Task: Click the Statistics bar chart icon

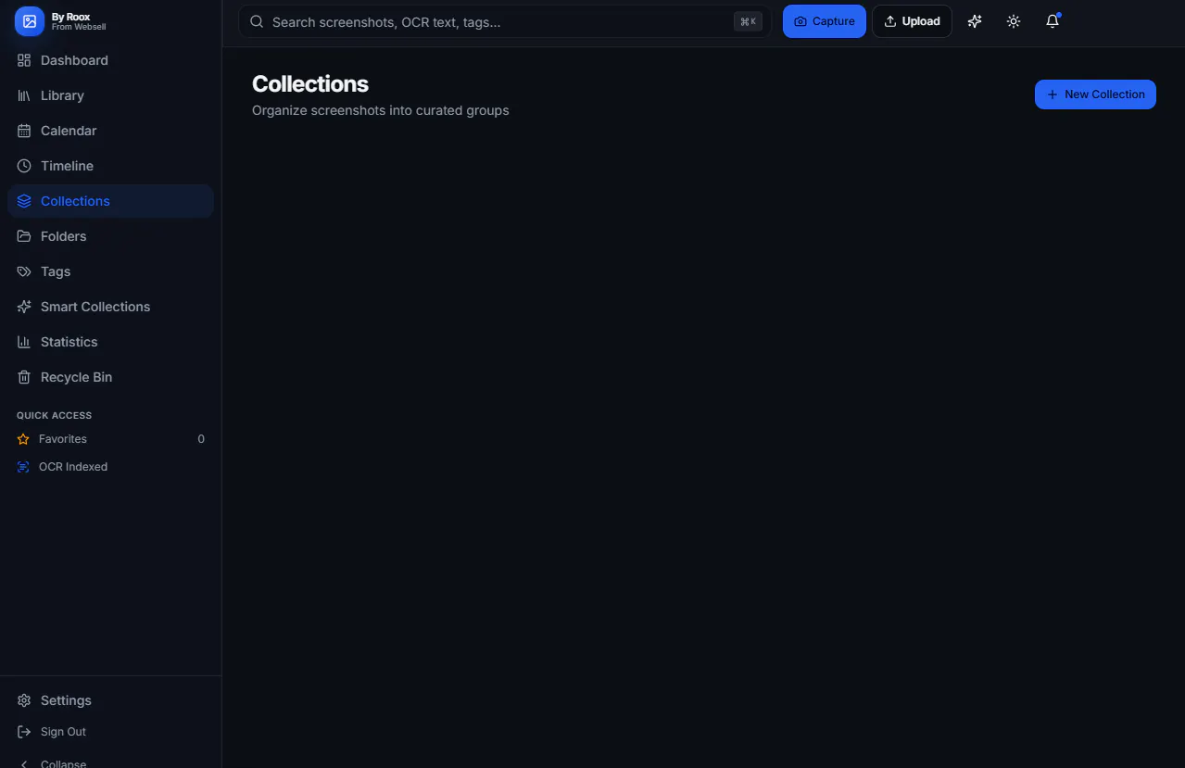Action: pyautogui.click(x=24, y=342)
